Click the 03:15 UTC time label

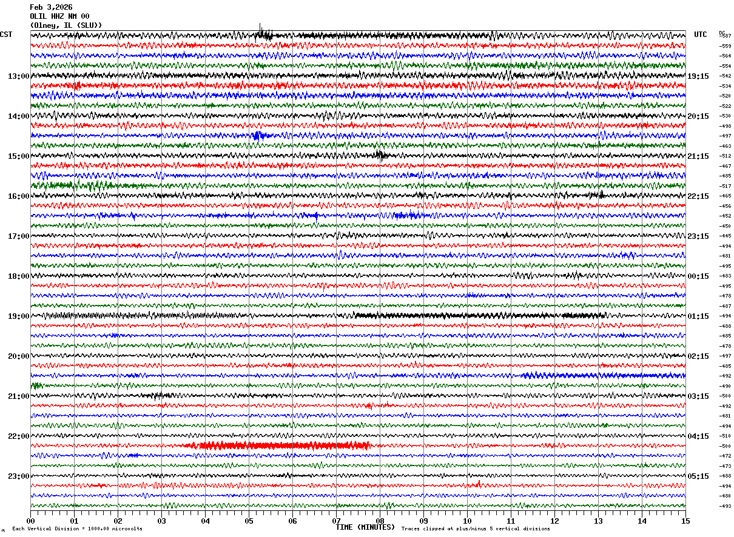[x=698, y=396]
